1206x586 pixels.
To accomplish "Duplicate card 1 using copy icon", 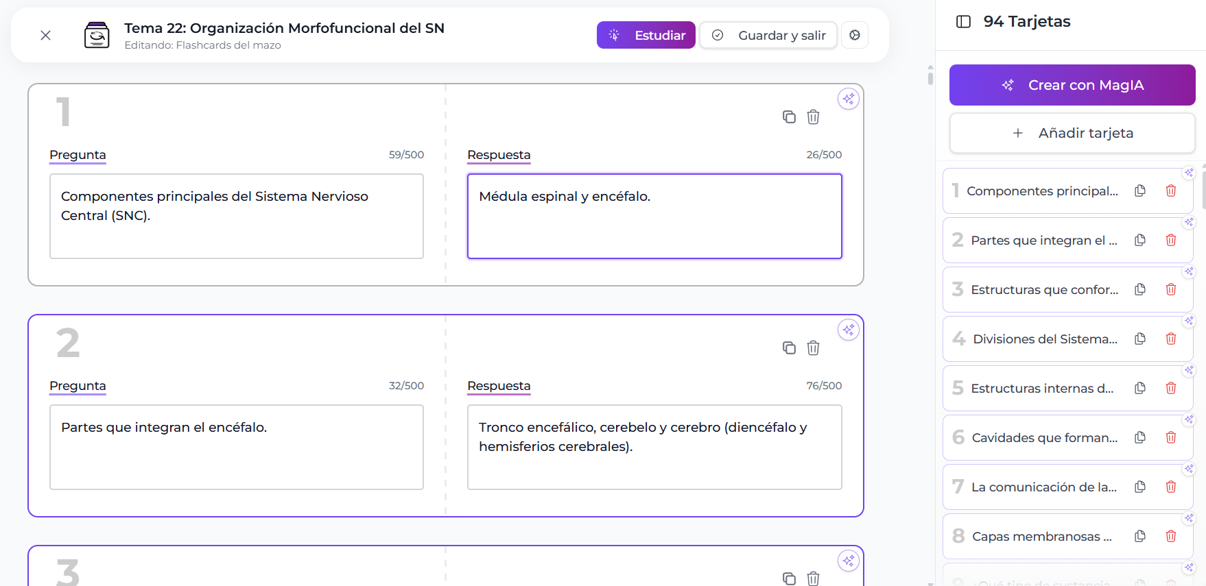I will 789,117.
